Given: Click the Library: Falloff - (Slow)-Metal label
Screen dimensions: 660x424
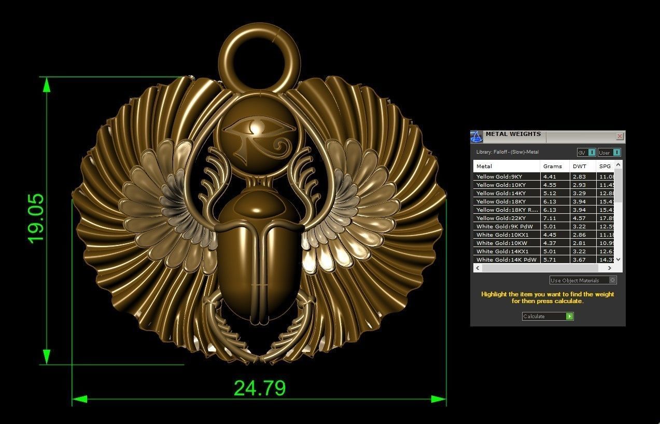Looking at the screenshot, I should coord(508,152).
